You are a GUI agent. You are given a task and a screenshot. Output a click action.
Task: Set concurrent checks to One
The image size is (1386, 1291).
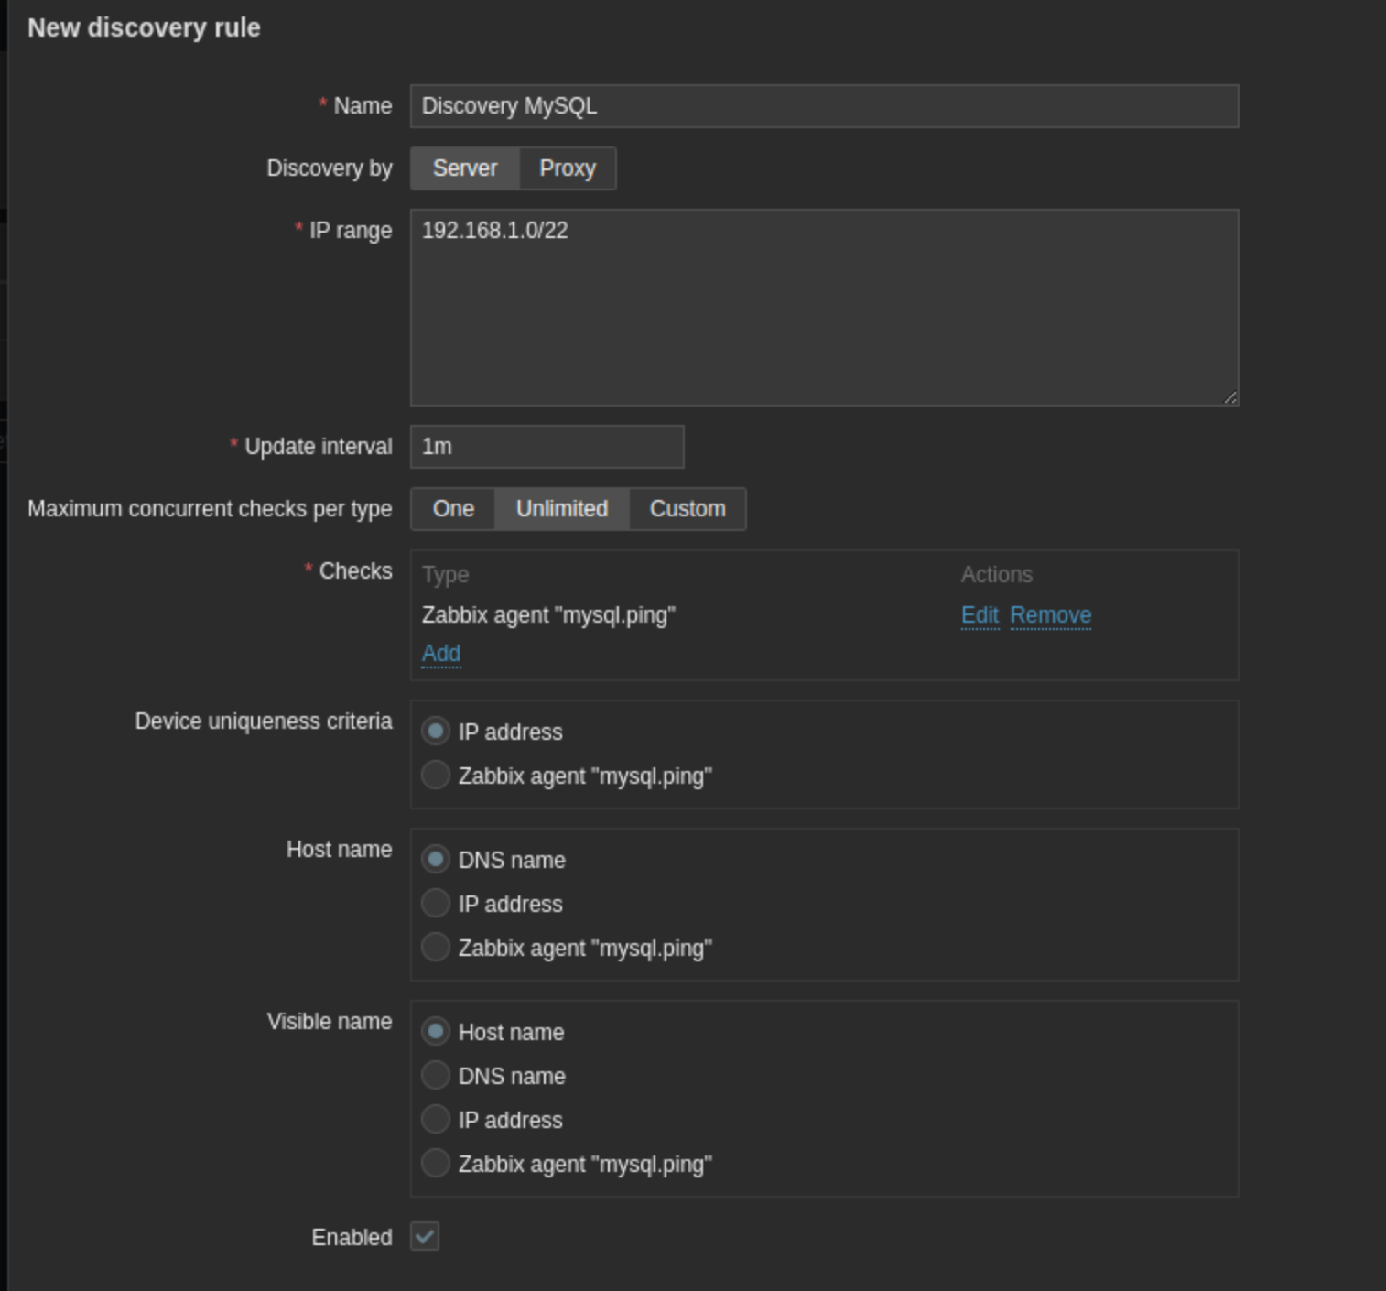click(453, 509)
